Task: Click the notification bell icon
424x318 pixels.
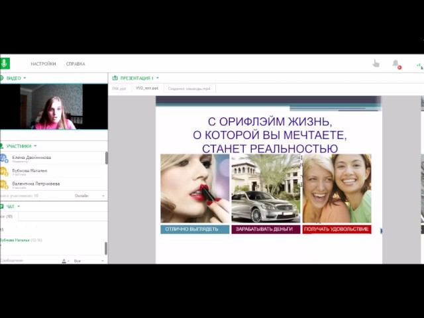Action: point(396,64)
